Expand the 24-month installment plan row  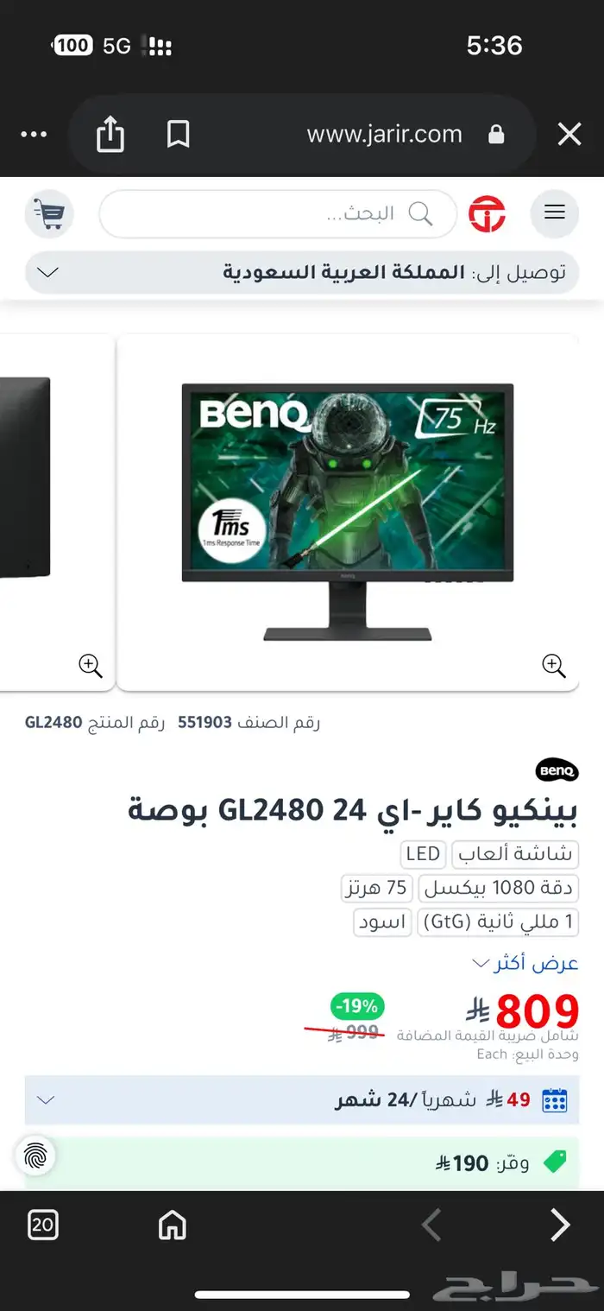[302, 1099]
